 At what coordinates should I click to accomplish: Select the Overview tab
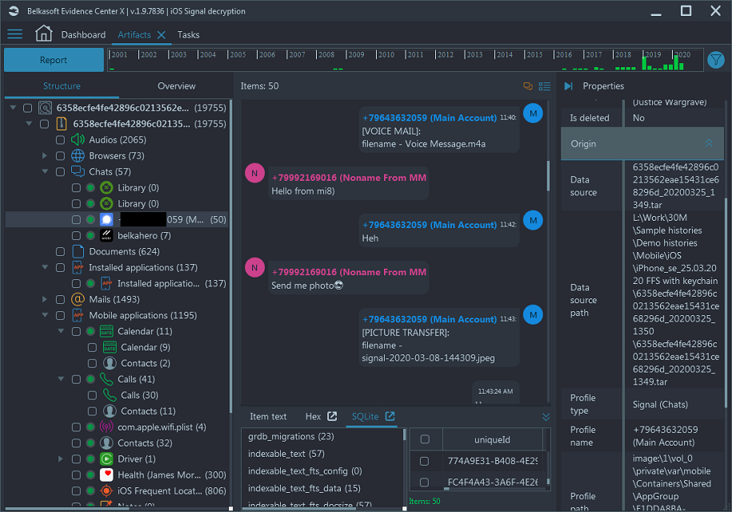(177, 86)
